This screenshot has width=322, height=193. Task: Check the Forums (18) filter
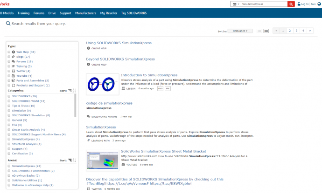[9, 61]
